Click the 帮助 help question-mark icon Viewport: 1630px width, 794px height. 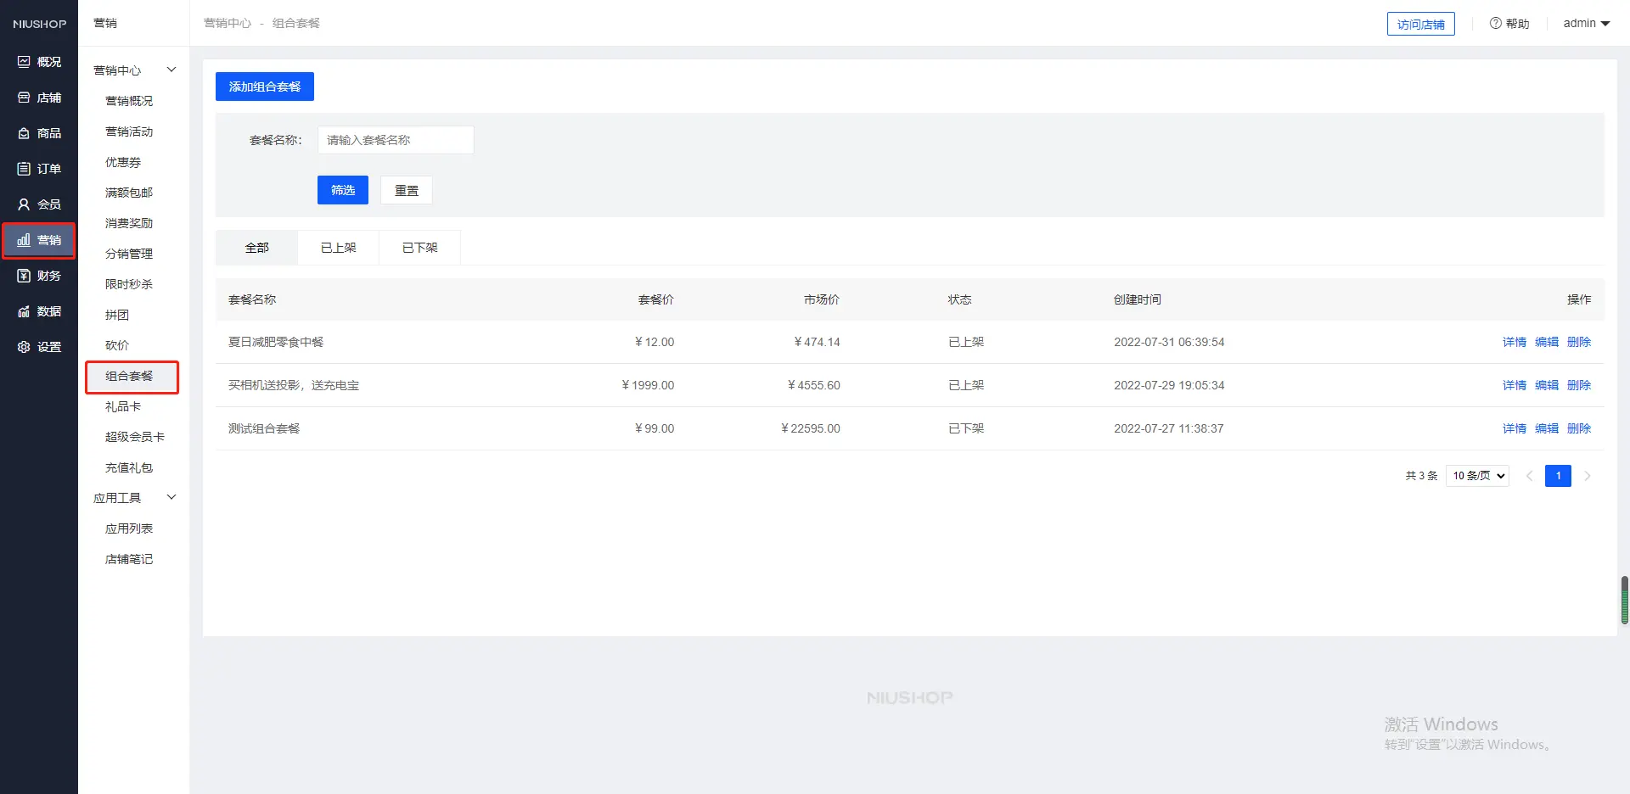coord(1495,24)
